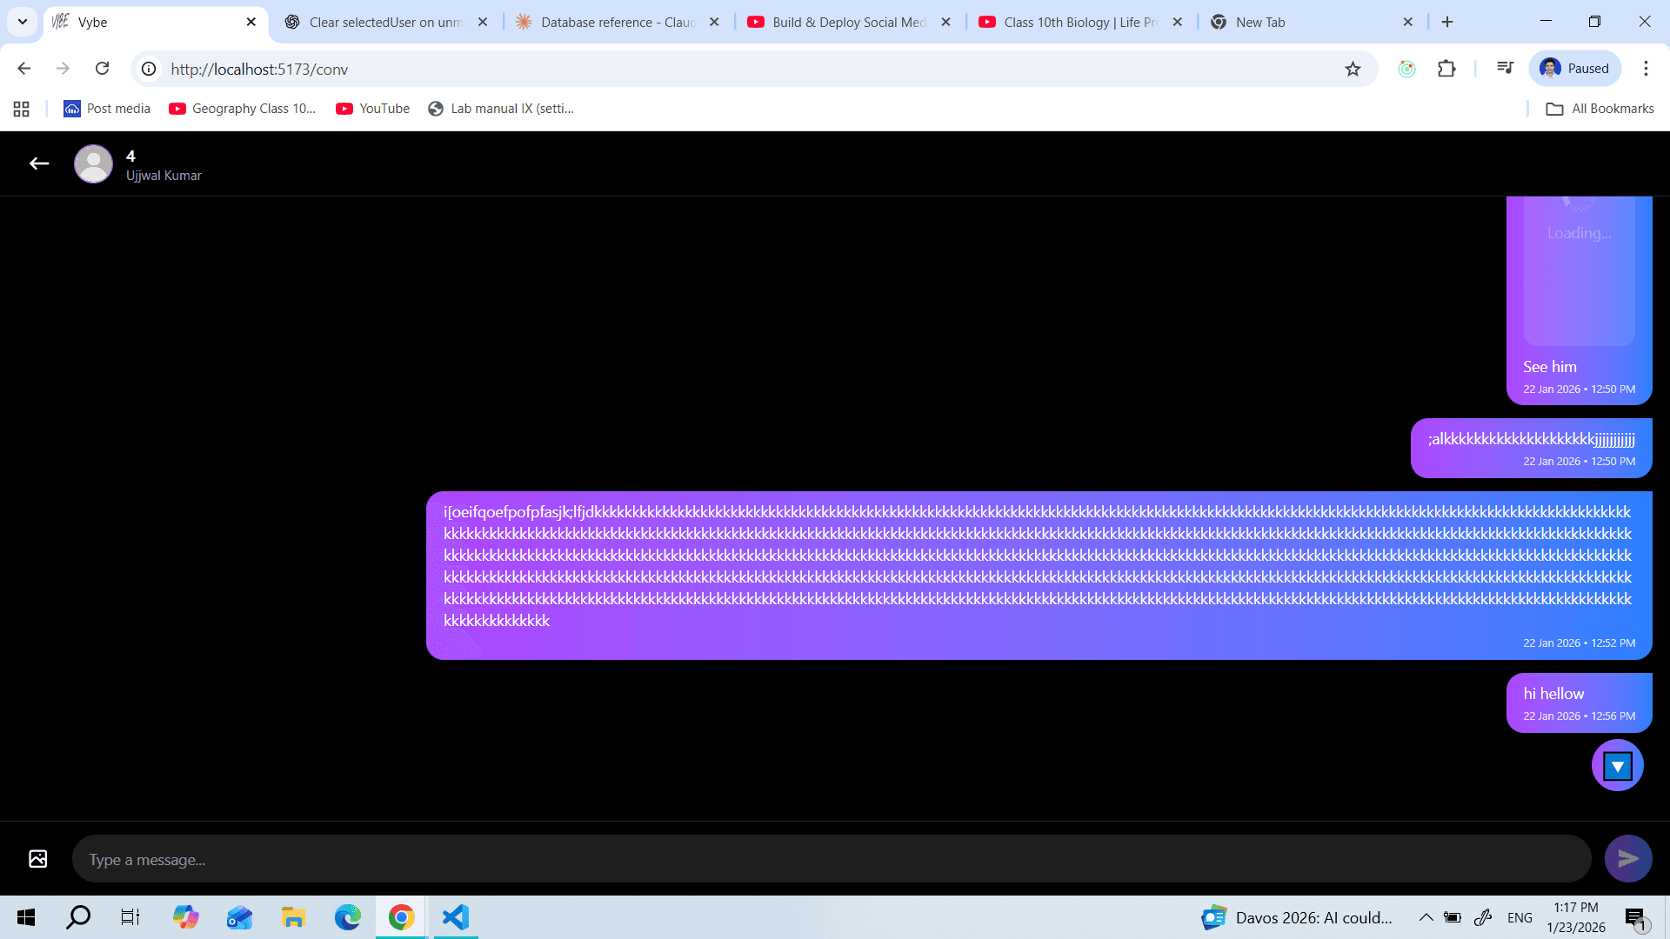This screenshot has height=939, width=1670.
Task: Click the Windows search icon
Action: pyautogui.click(x=77, y=917)
